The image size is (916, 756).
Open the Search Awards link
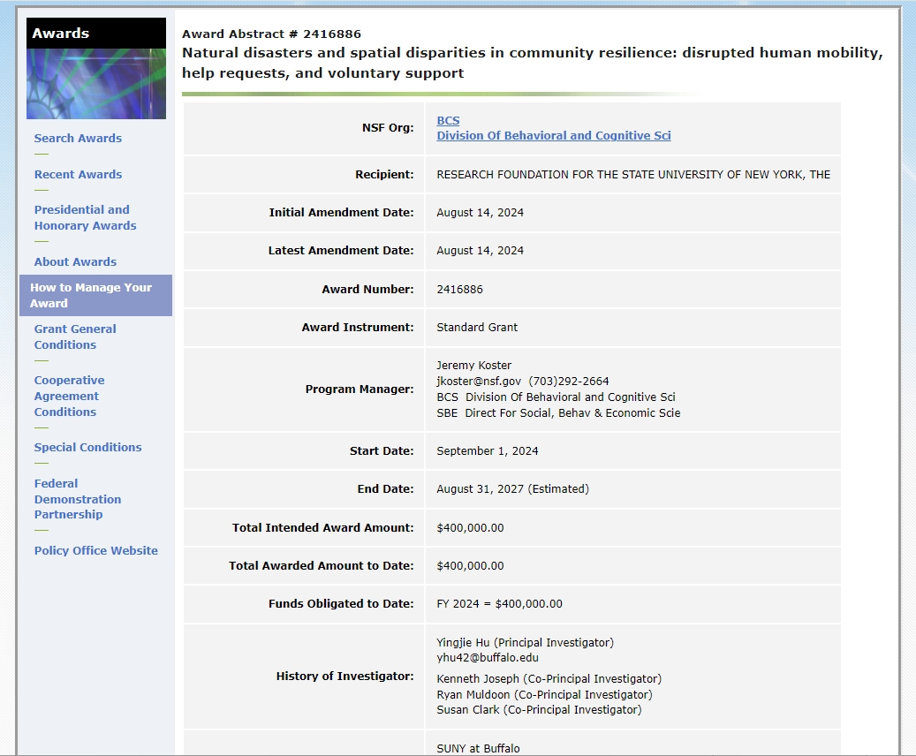click(78, 139)
